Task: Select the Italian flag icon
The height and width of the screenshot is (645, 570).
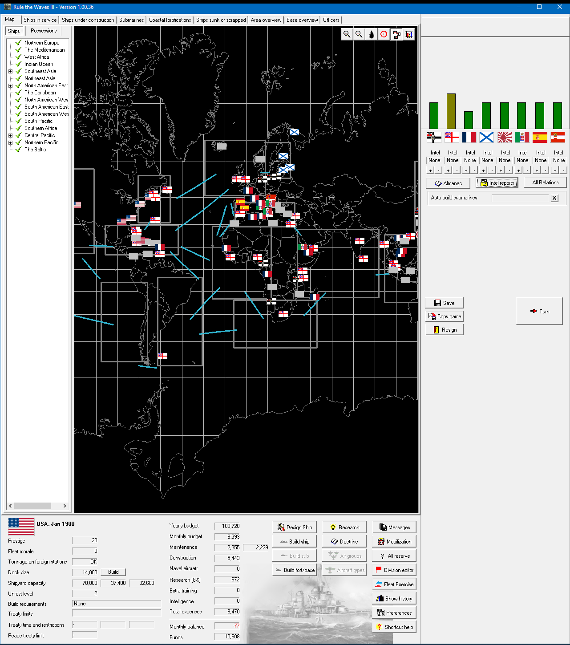Action: pyautogui.click(x=522, y=137)
